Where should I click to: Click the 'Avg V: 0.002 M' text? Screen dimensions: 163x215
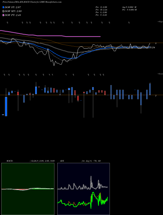[x=129, y=7]
